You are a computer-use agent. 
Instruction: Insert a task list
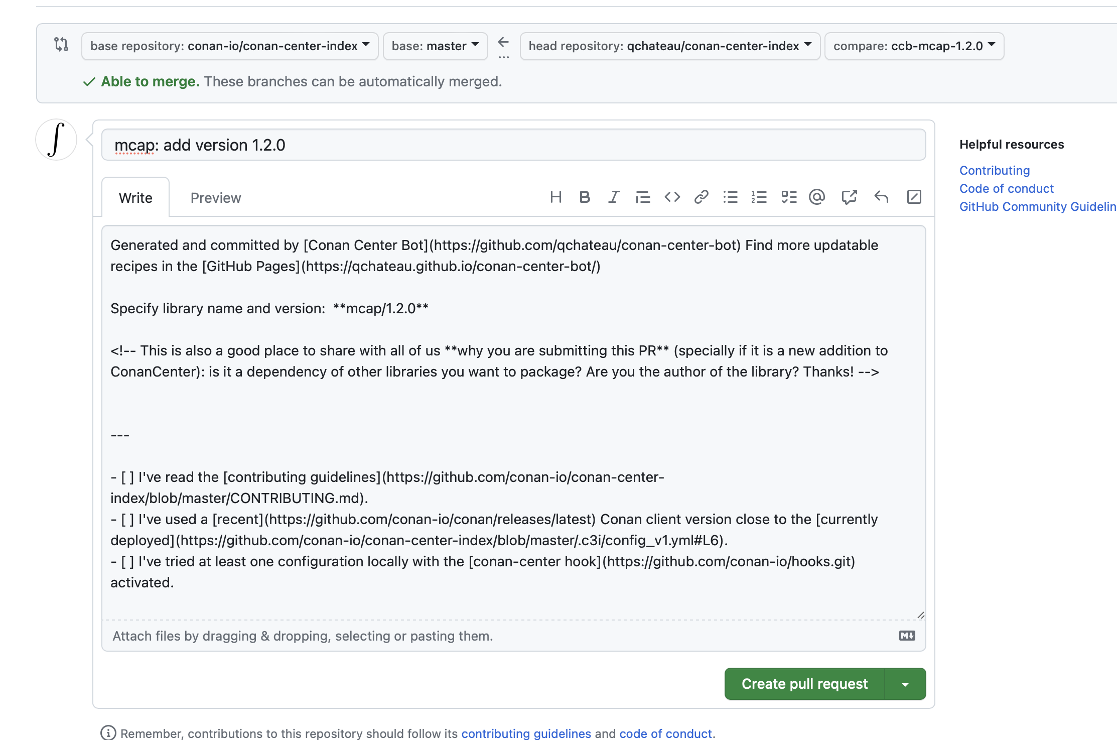788,197
